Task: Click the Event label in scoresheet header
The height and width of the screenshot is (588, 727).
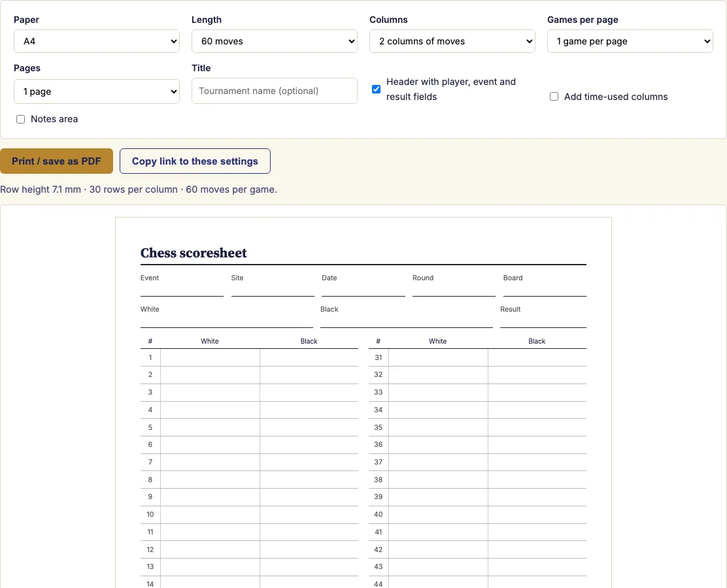Action: [x=150, y=278]
